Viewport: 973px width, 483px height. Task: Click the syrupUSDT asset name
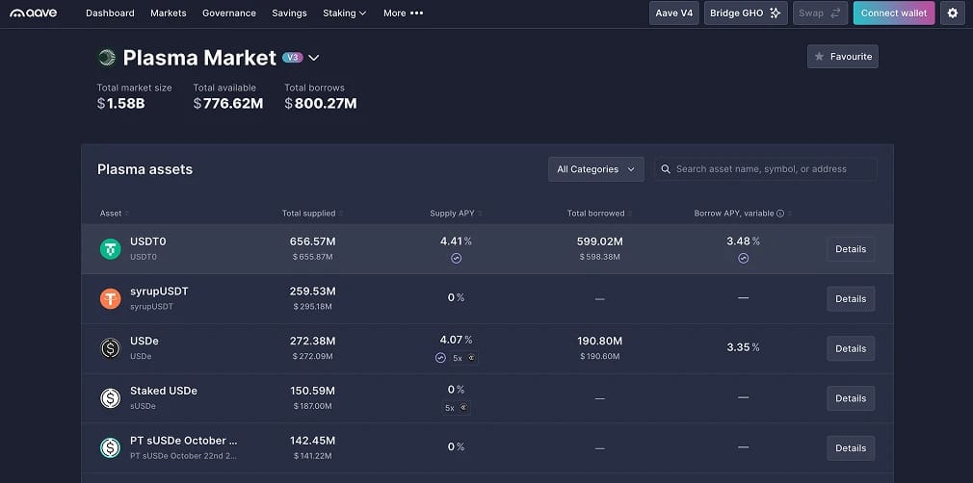pos(159,291)
